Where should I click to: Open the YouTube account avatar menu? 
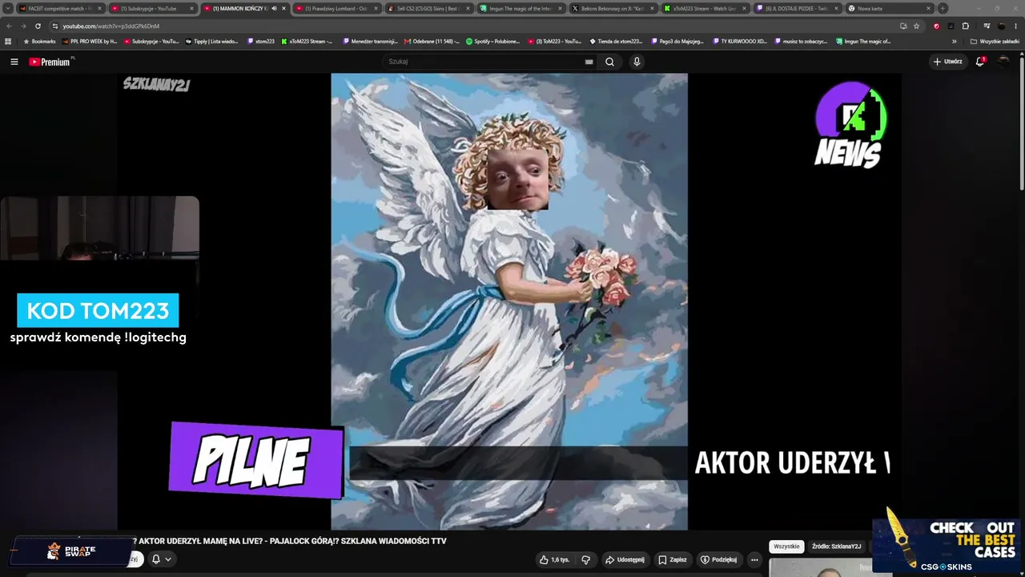pos(1003,62)
